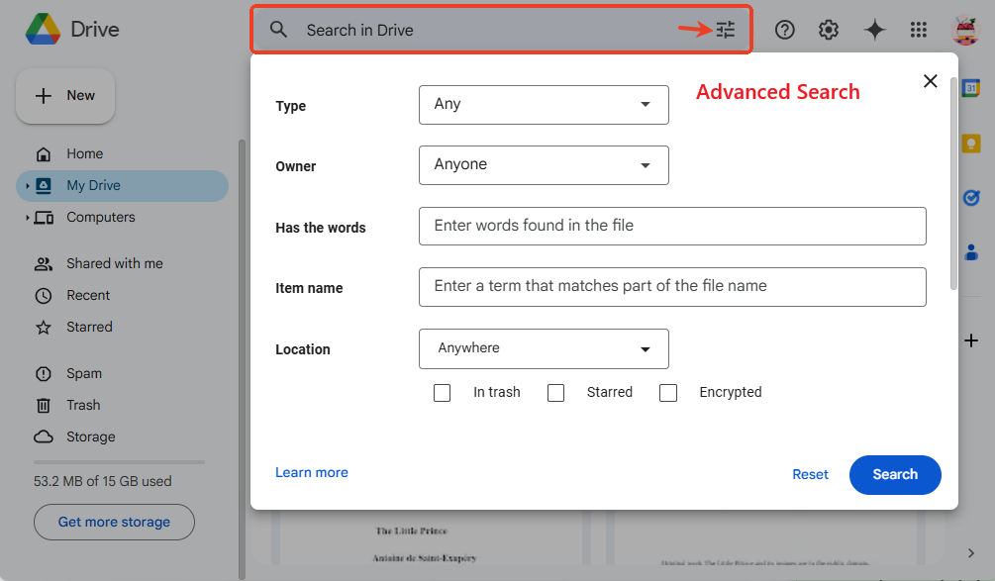Screen dimensions: 995x581
Task: Click the Help icon
Action: pyautogui.click(x=785, y=30)
